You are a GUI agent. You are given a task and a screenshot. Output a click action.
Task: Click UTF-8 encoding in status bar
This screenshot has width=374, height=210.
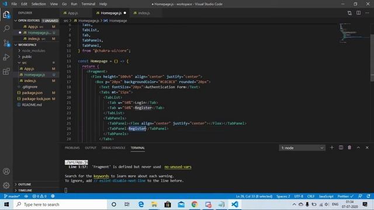coord(299,196)
